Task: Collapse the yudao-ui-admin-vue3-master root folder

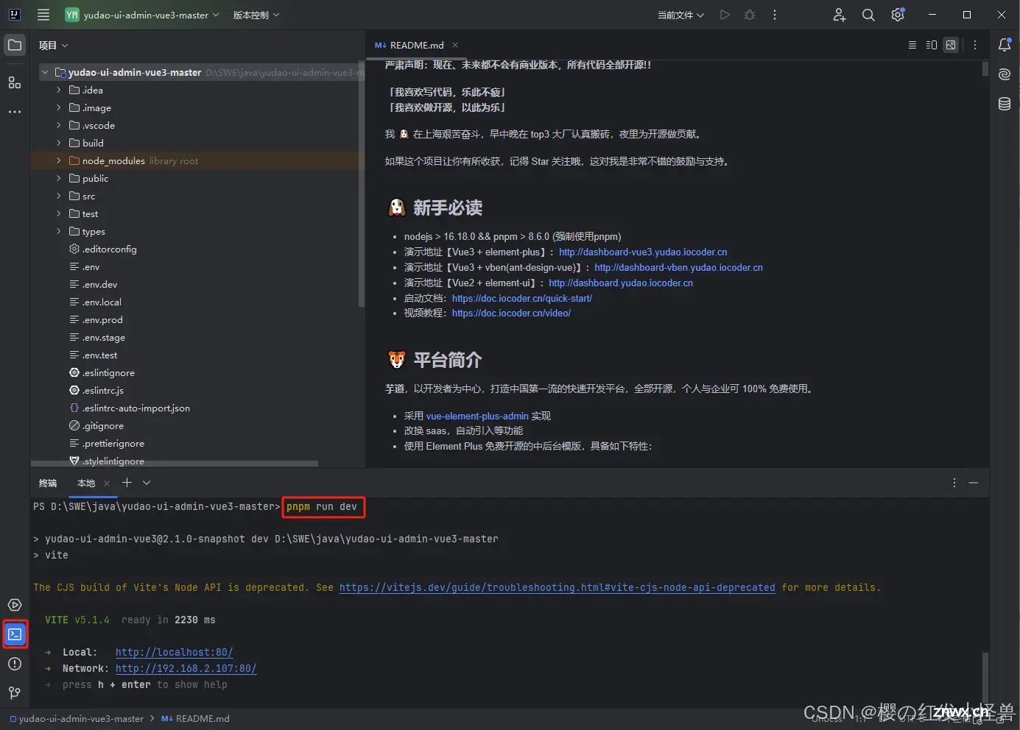Action: pos(45,72)
